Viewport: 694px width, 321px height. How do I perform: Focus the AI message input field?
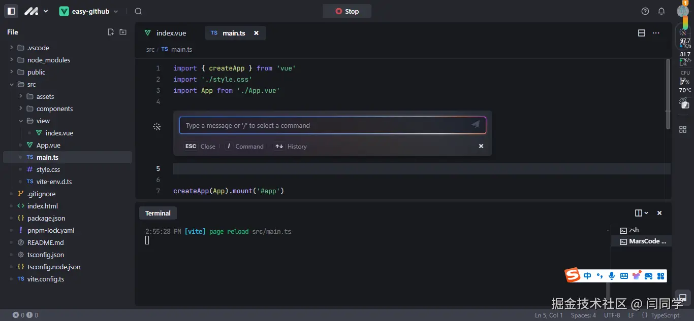pos(333,125)
